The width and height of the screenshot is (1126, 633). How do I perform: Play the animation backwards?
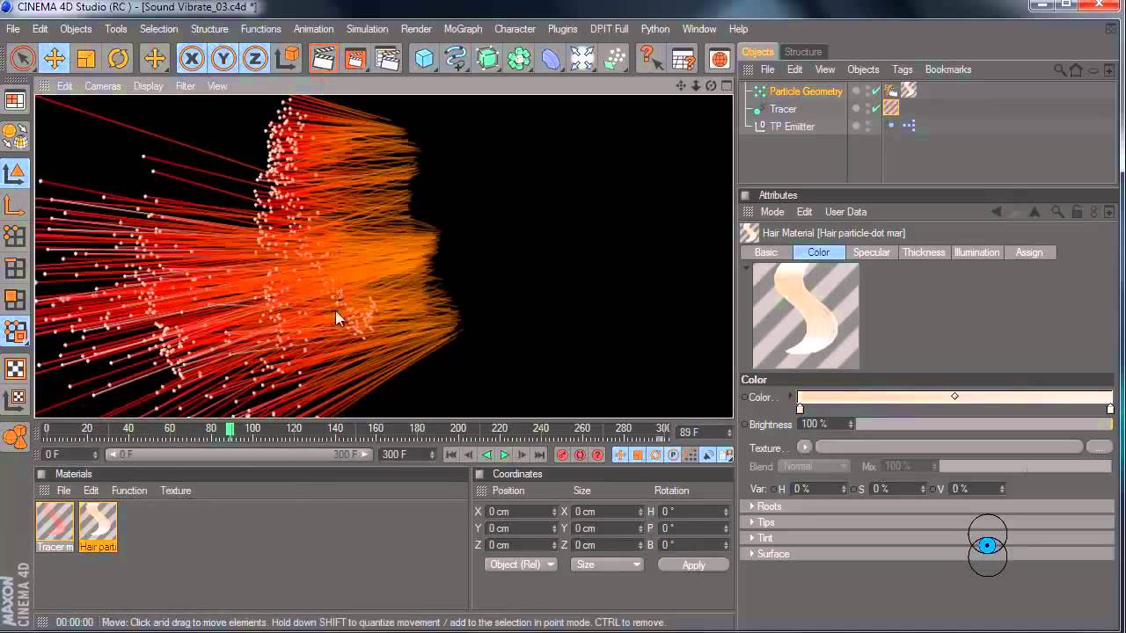tap(486, 455)
